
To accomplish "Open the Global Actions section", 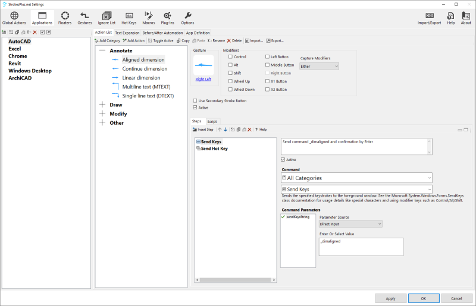I will (14, 18).
